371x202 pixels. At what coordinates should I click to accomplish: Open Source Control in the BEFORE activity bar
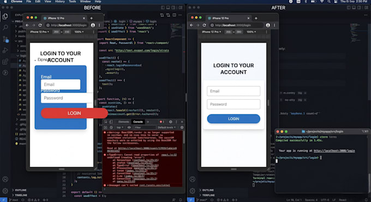[5, 39]
